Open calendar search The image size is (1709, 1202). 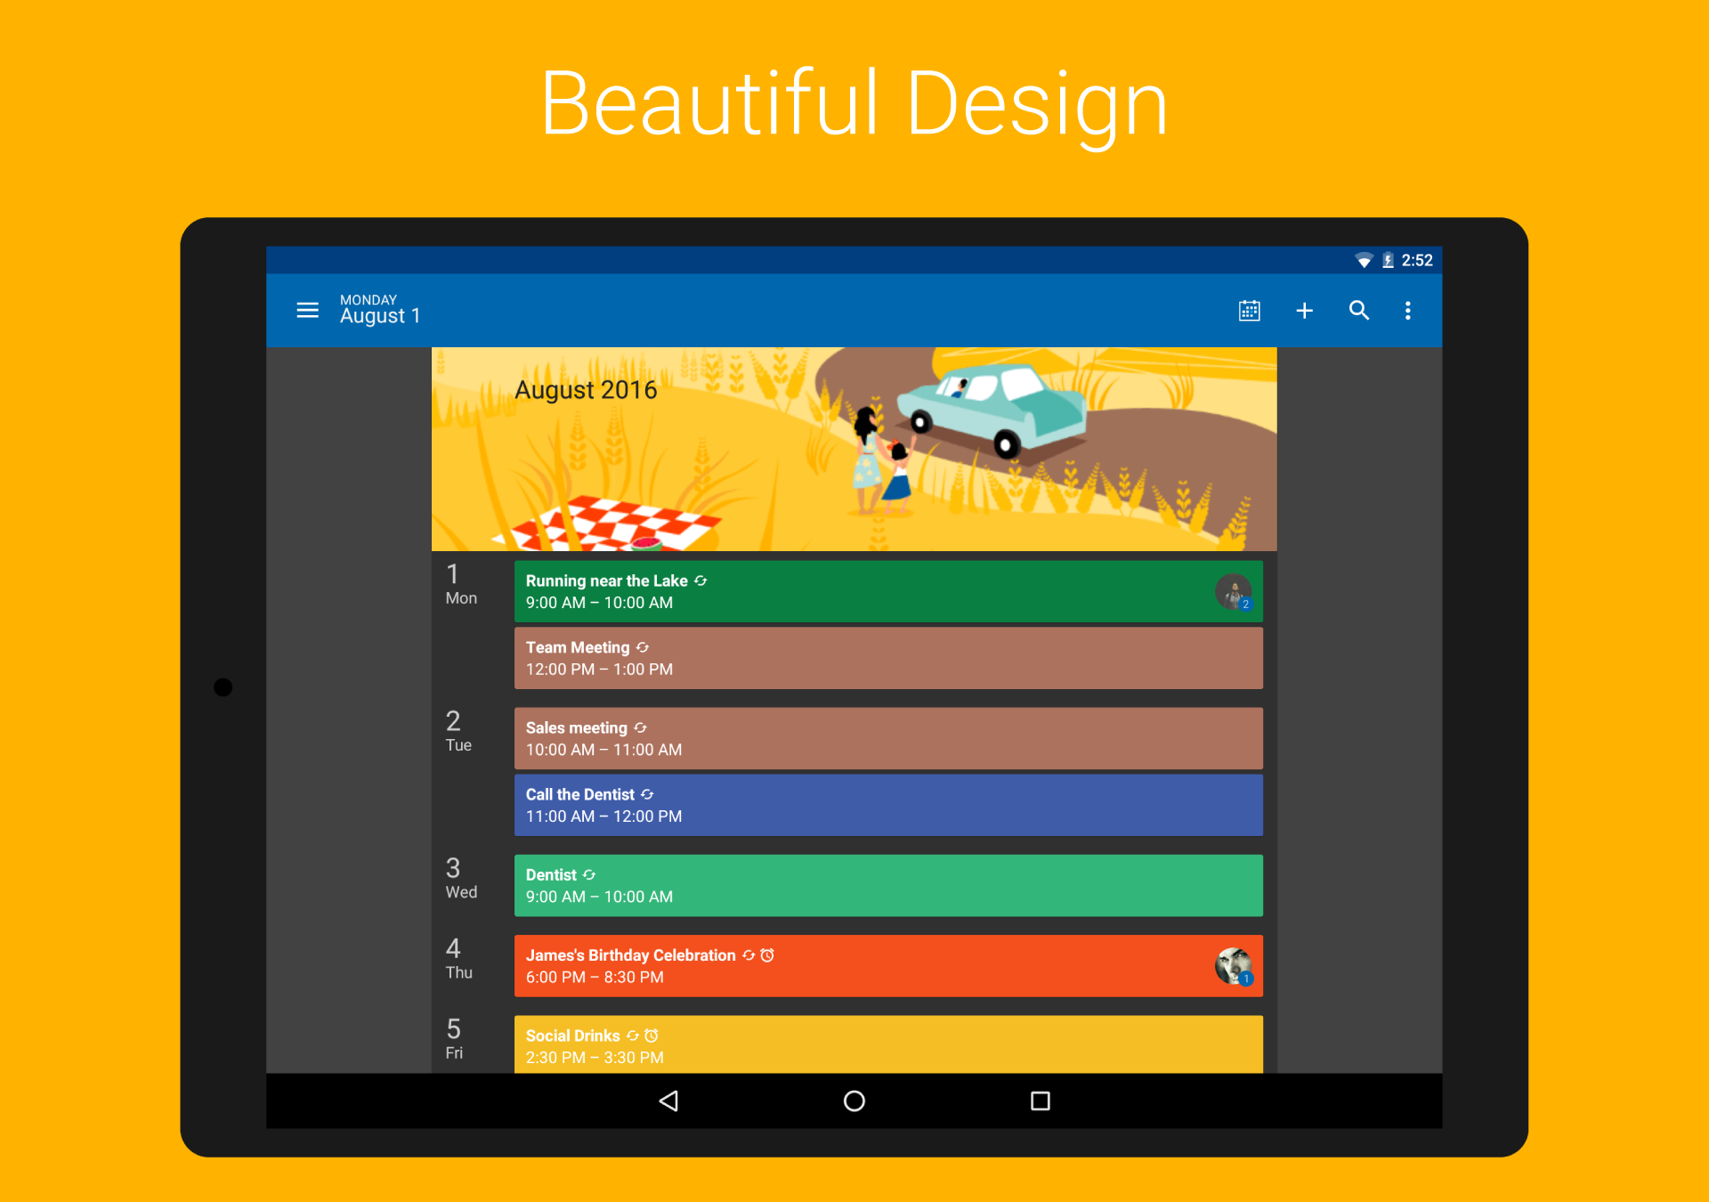pyautogui.click(x=1359, y=310)
